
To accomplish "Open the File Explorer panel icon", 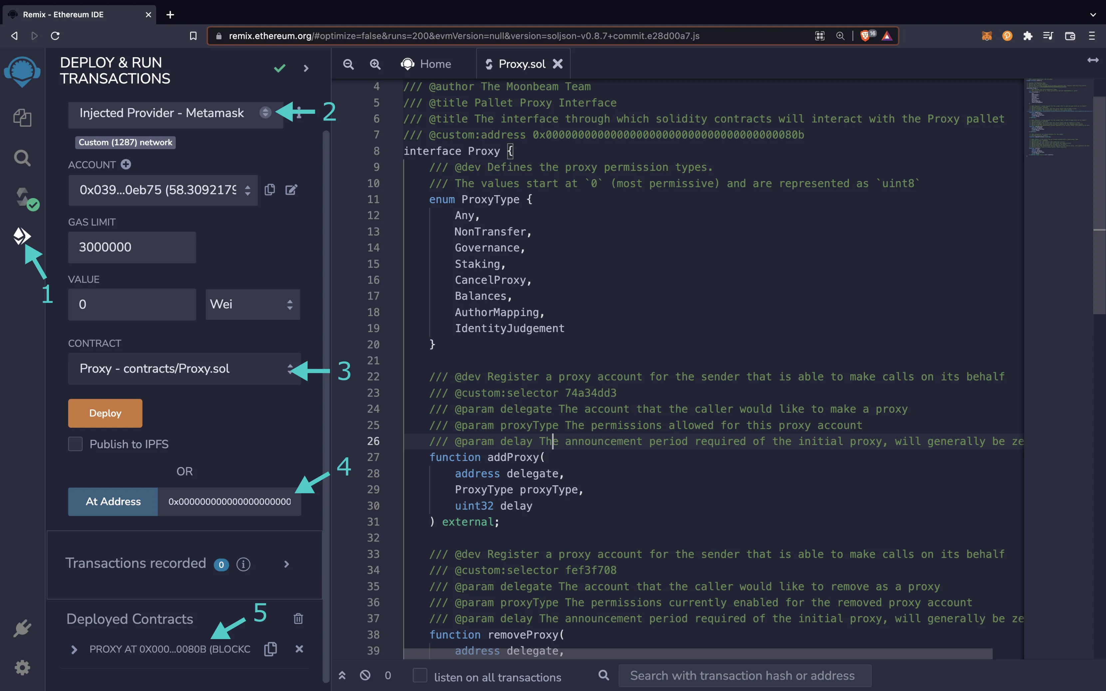I will [22, 118].
